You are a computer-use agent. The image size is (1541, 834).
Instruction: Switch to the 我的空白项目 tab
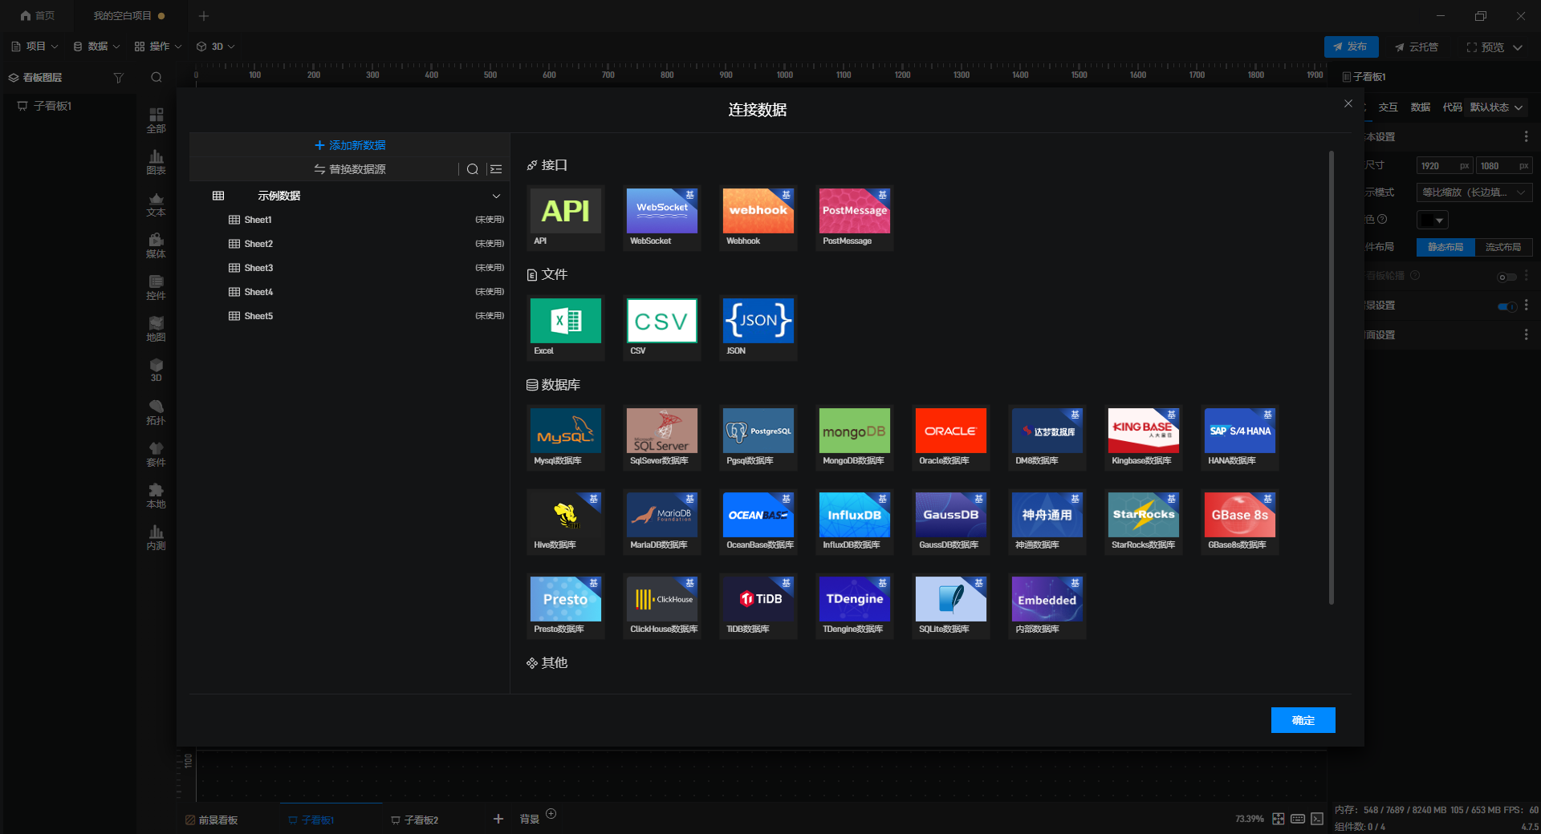(x=129, y=16)
